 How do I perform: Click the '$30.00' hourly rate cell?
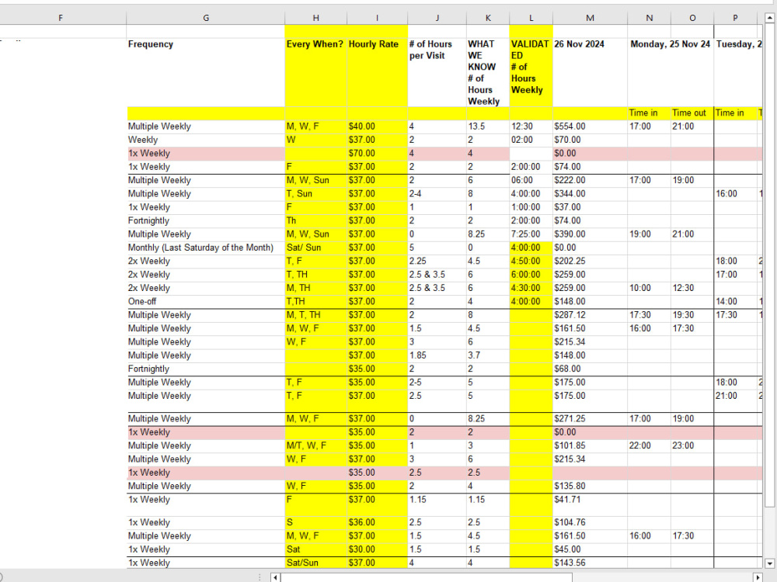[377, 549]
